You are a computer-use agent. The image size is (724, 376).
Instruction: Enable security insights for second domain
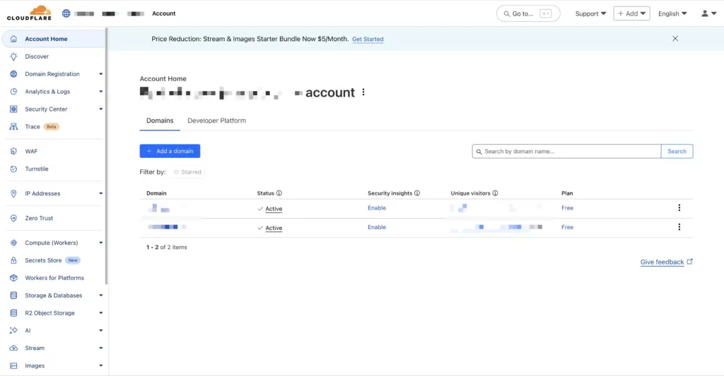pos(377,227)
